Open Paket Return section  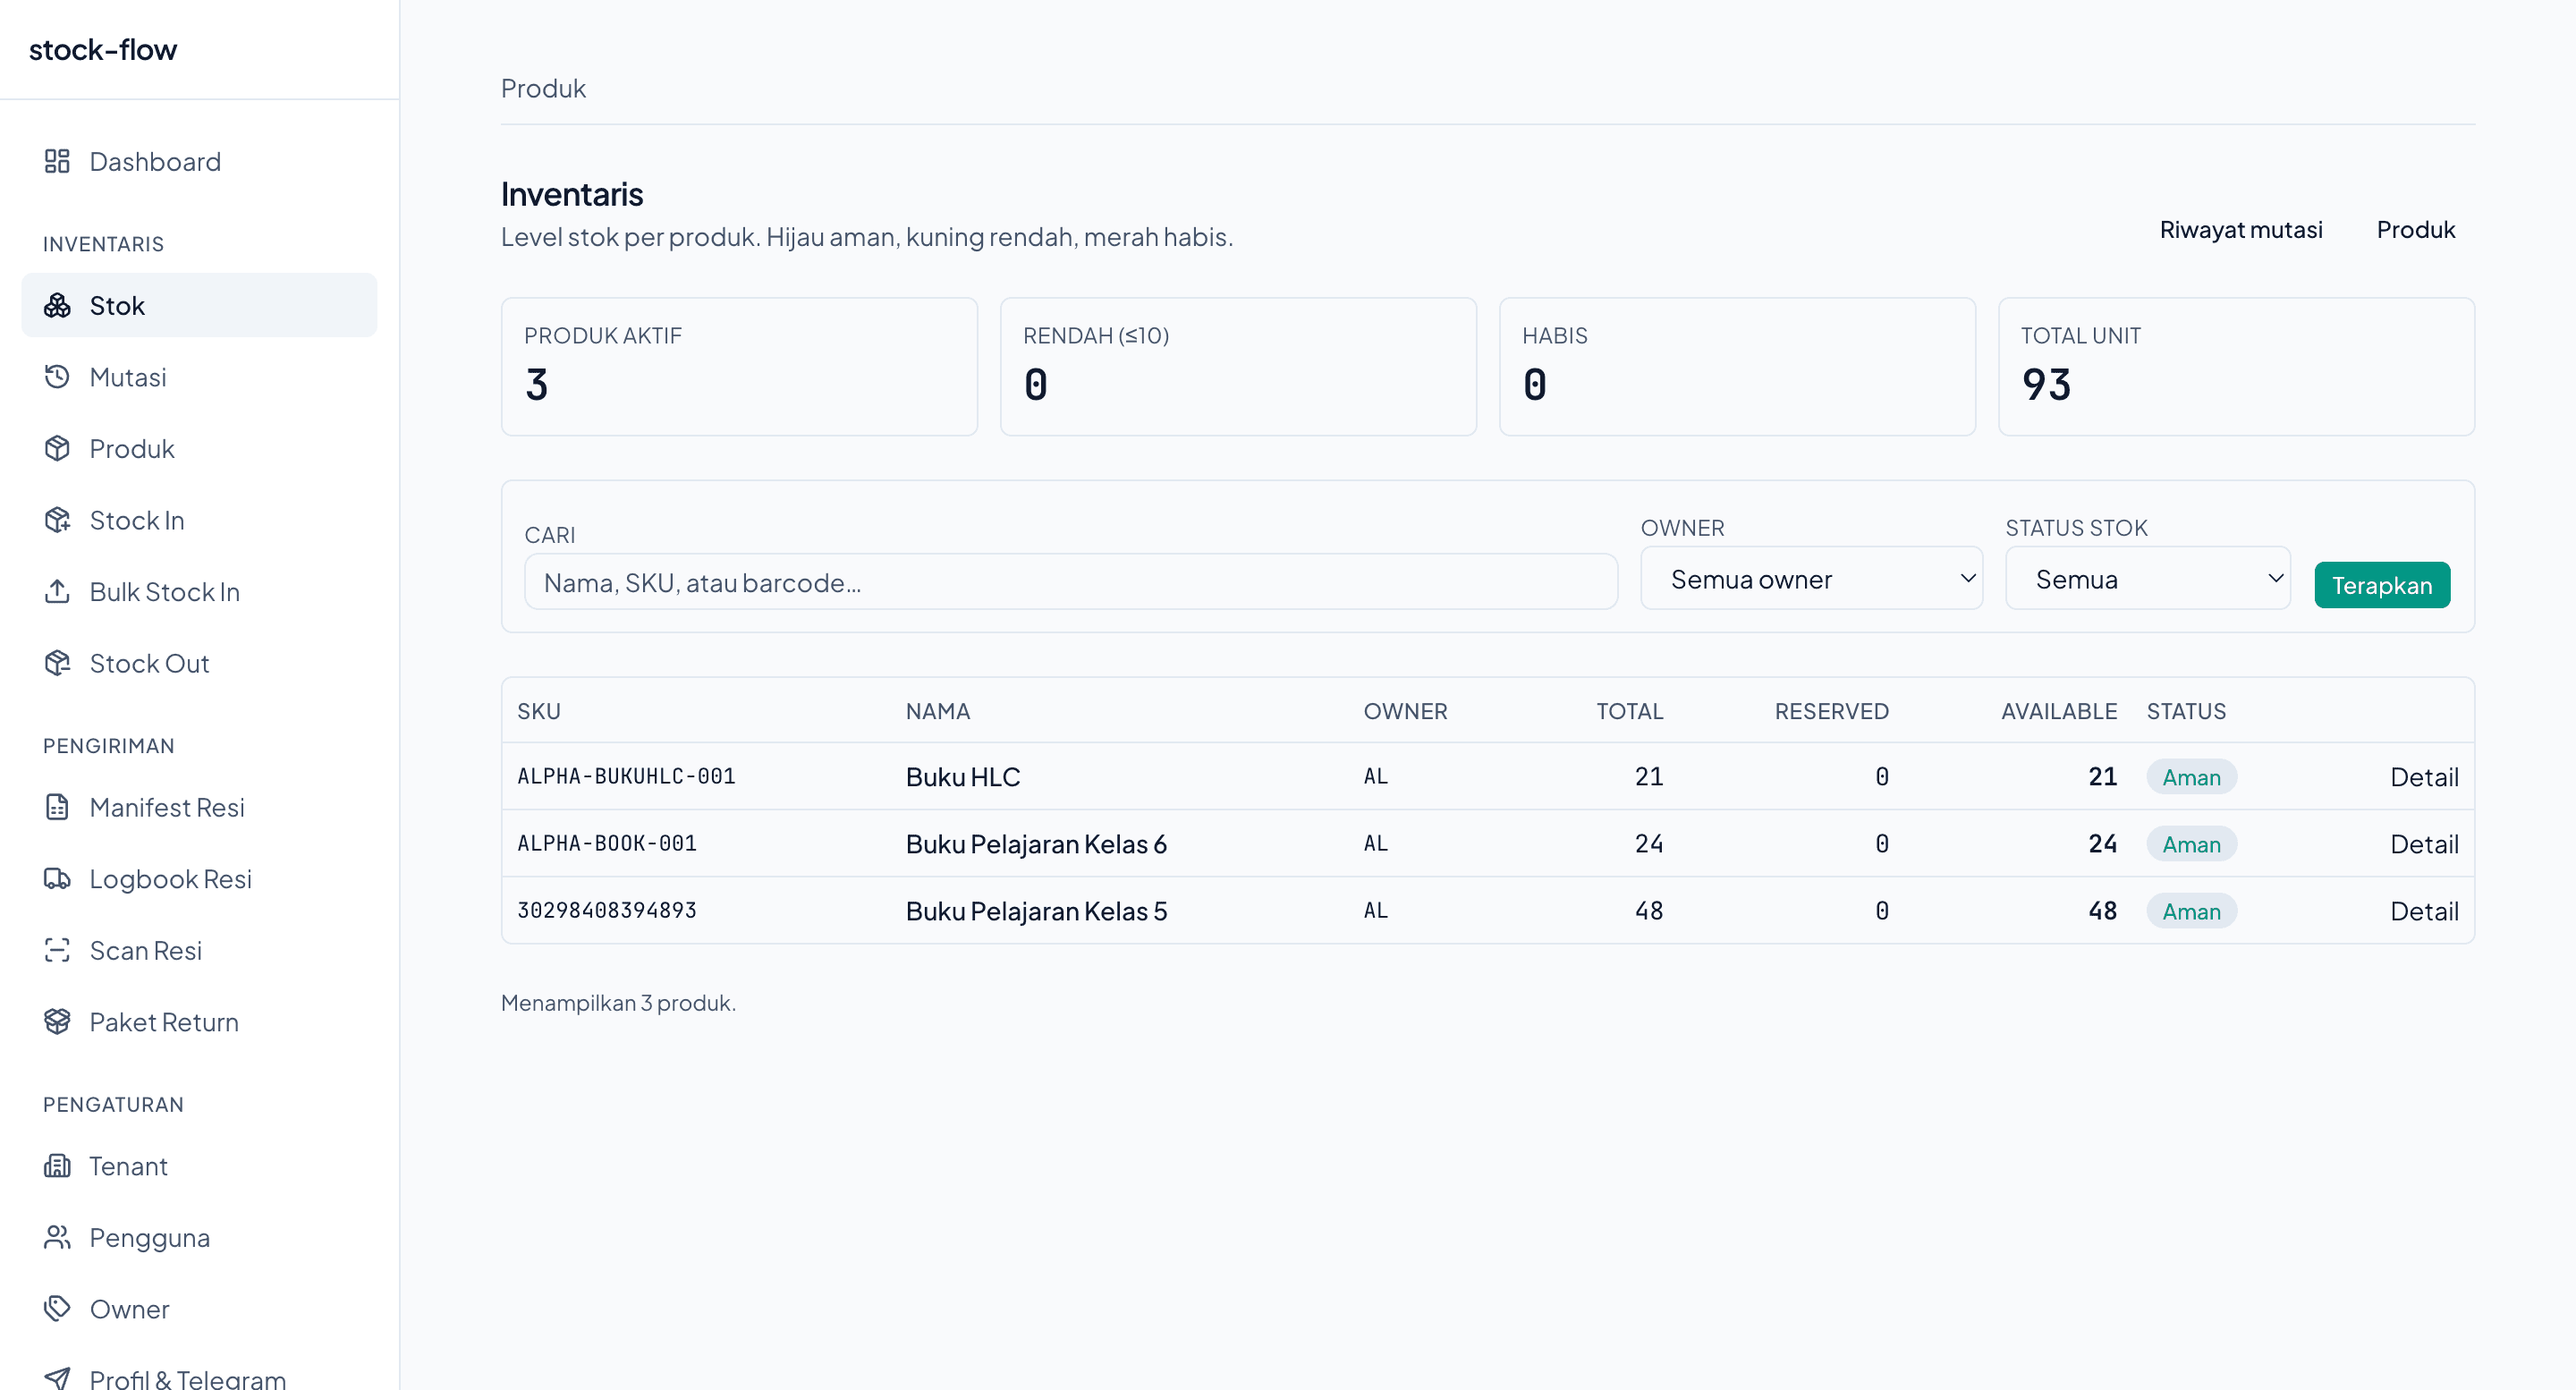pos(199,1022)
